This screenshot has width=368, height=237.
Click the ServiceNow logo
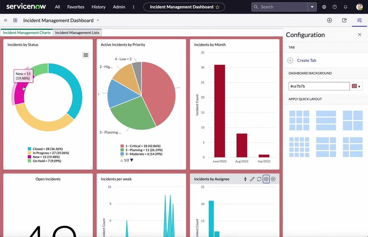point(26,7)
